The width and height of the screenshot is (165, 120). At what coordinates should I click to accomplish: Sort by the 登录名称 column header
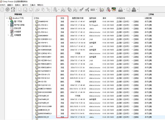tap(93, 18)
